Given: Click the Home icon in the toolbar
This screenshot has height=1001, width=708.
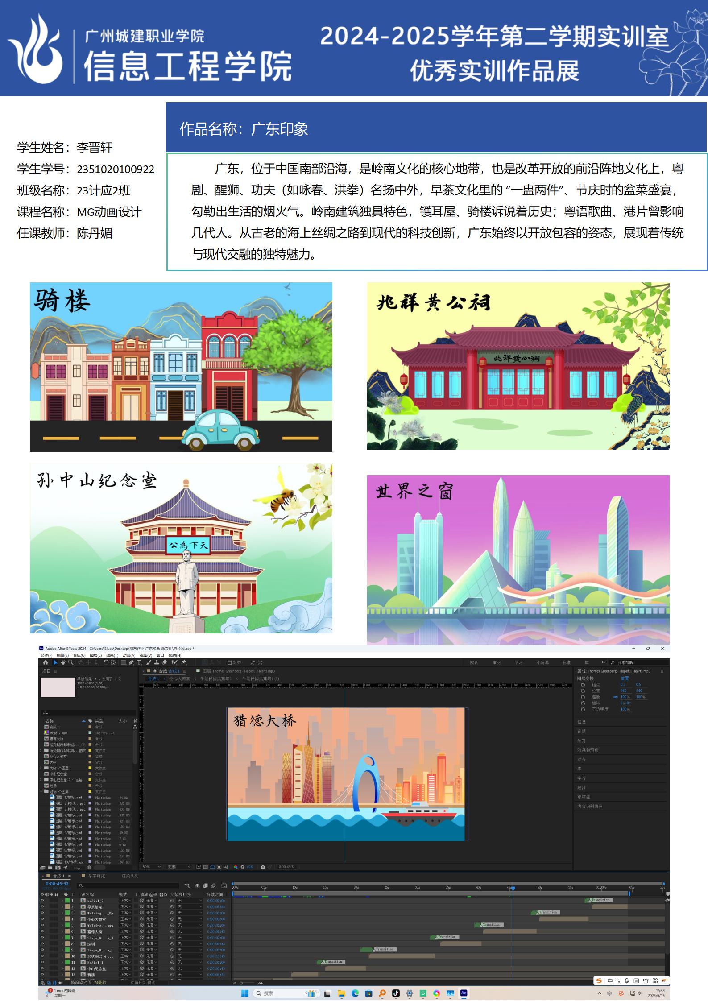Looking at the screenshot, I should pyautogui.click(x=46, y=662).
